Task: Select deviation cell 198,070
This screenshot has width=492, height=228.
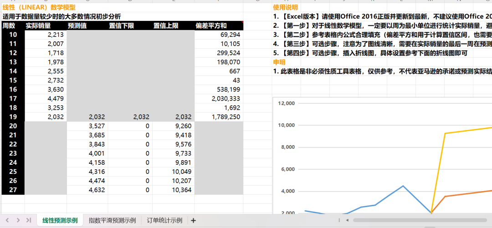Action: 219,62
